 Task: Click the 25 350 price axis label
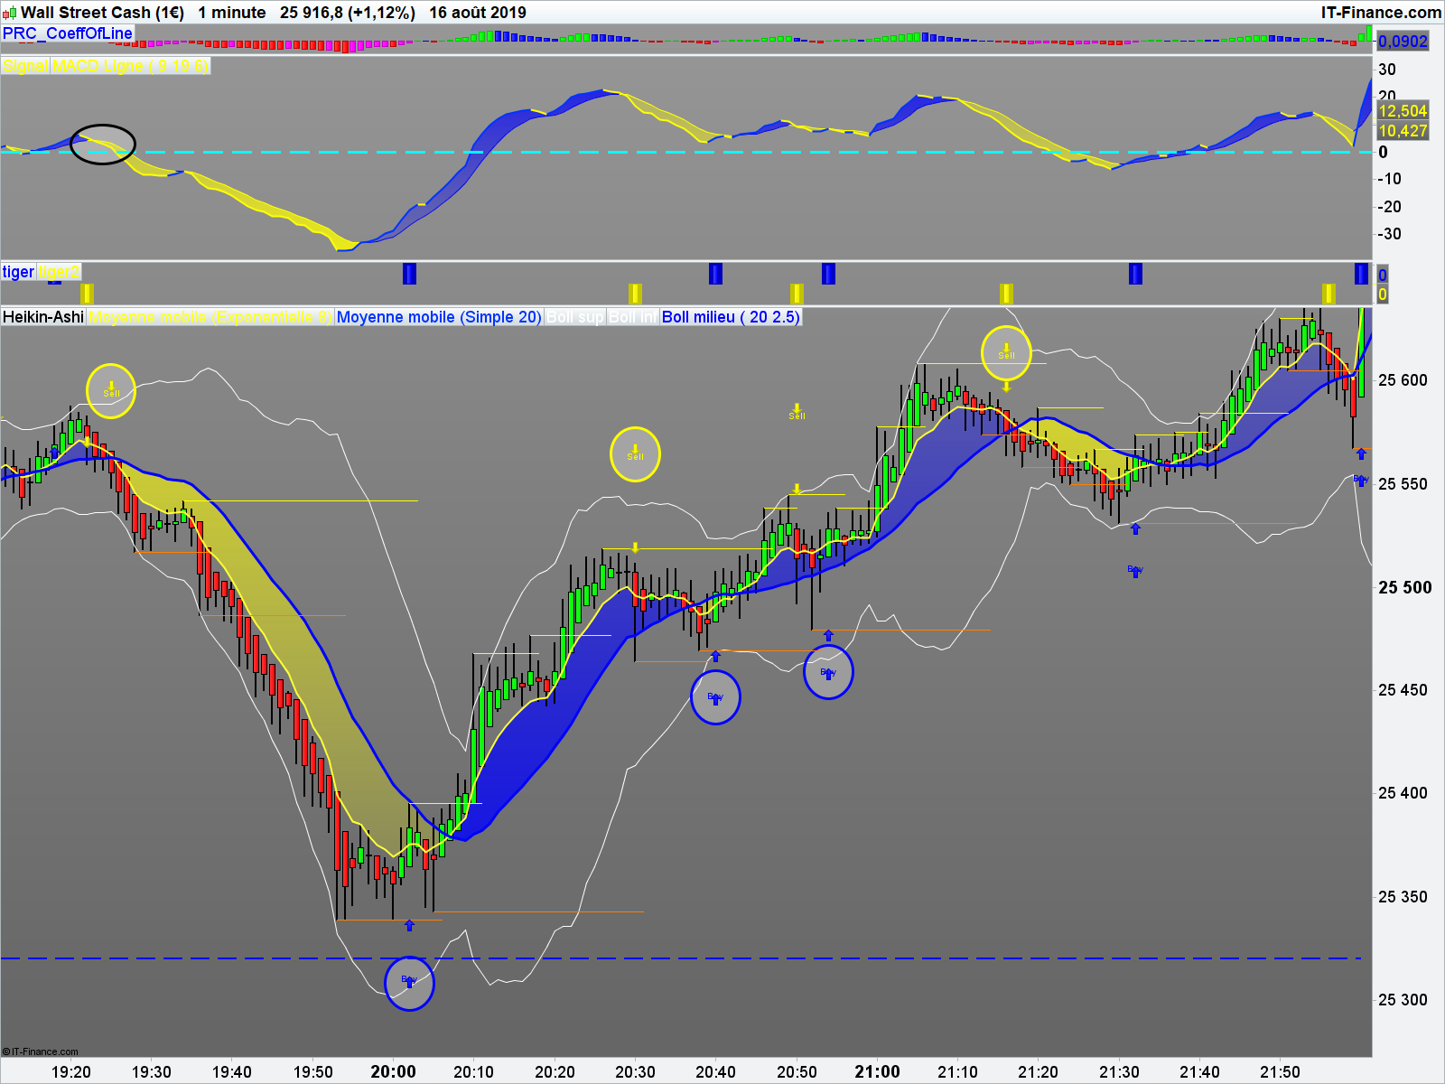tap(1403, 897)
